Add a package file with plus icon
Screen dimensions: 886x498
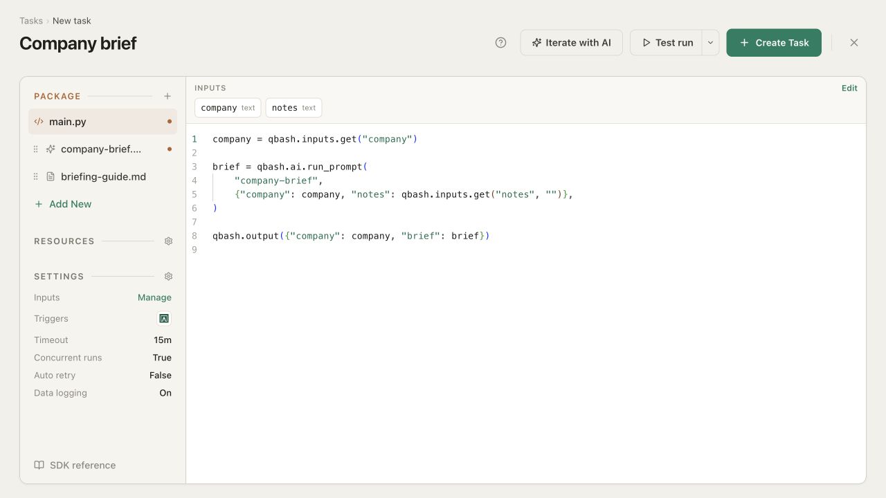168,96
